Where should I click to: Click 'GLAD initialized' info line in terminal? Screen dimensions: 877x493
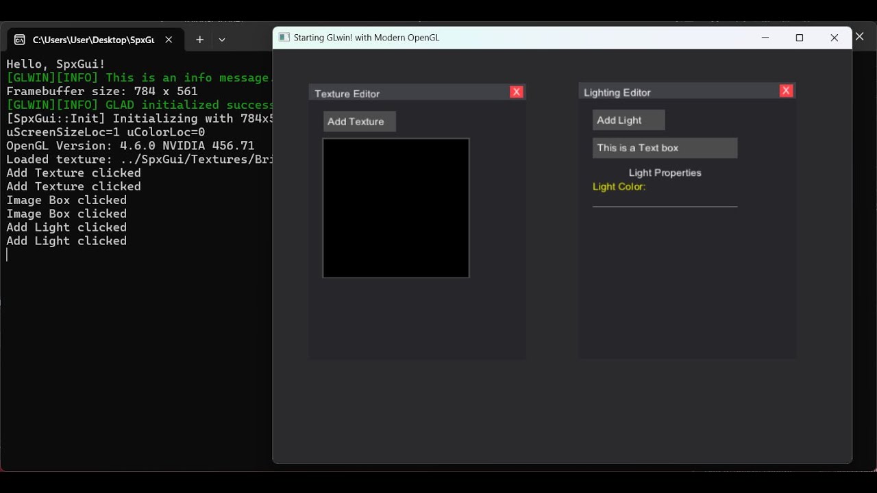coord(139,105)
